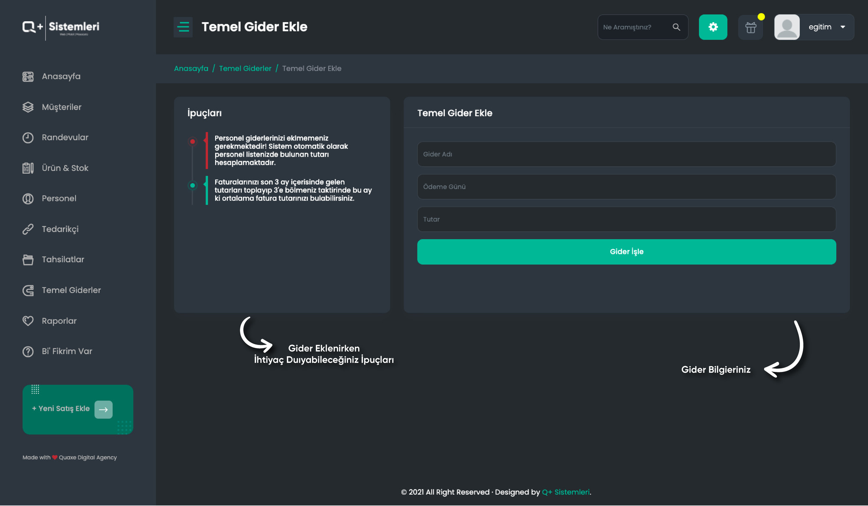Click the Randevular clock icon
The height and width of the screenshot is (506, 868).
click(x=28, y=138)
